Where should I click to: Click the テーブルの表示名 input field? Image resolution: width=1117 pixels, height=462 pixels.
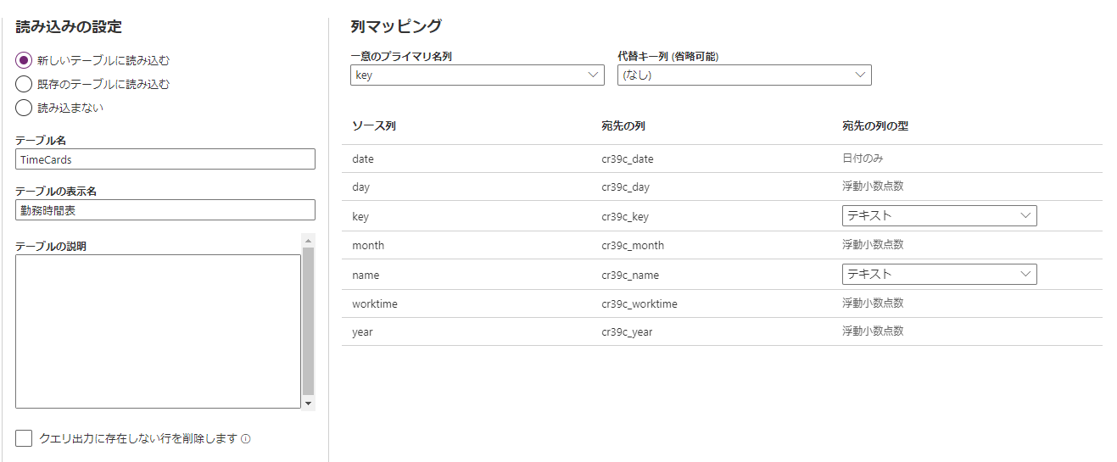(x=165, y=210)
